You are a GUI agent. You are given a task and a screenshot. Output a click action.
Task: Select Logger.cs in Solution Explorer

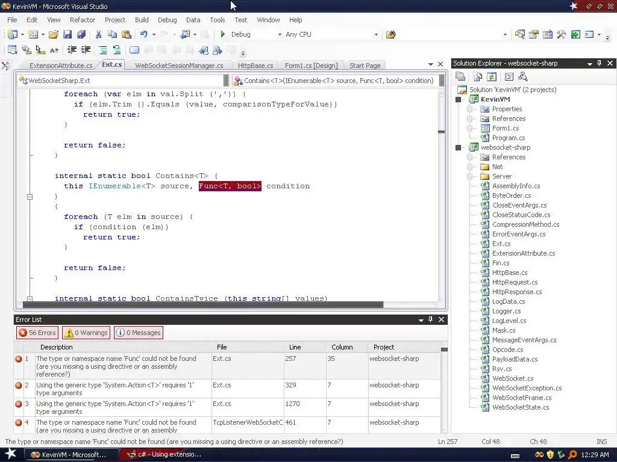click(x=506, y=311)
